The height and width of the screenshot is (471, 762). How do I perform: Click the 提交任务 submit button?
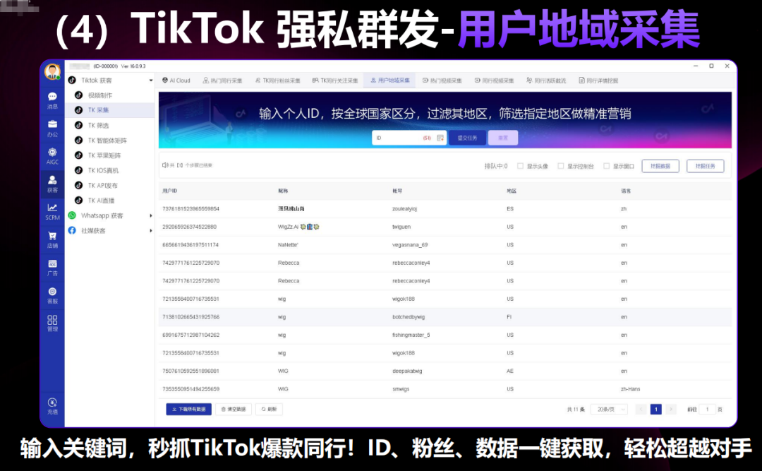[x=467, y=138]
